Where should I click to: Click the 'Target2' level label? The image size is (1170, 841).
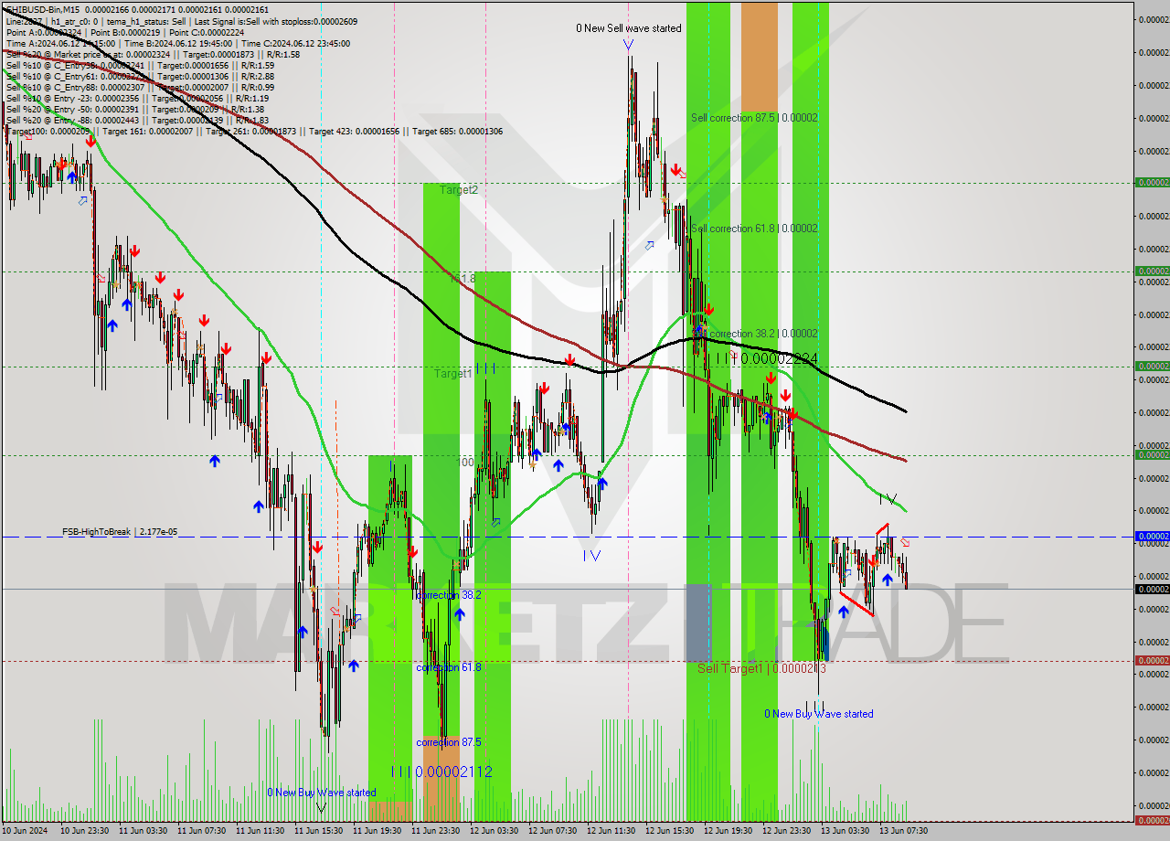pyautogui.click(x=459, y=190)
